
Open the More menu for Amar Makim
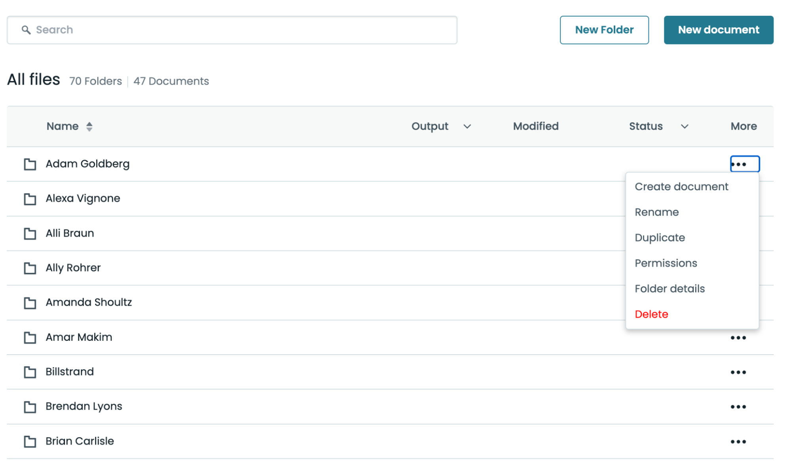click(738, 337)
